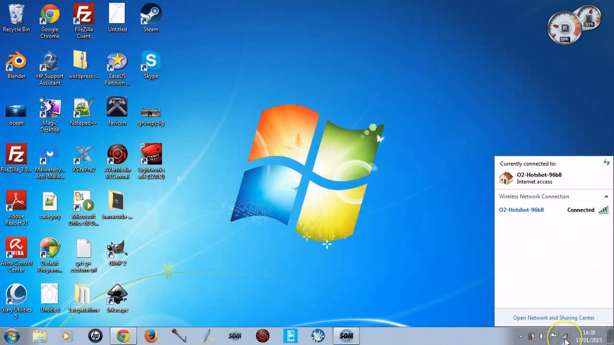The image size is (614, 345).
Task: Open the taskbar volume control
Action: coord(542,336)
